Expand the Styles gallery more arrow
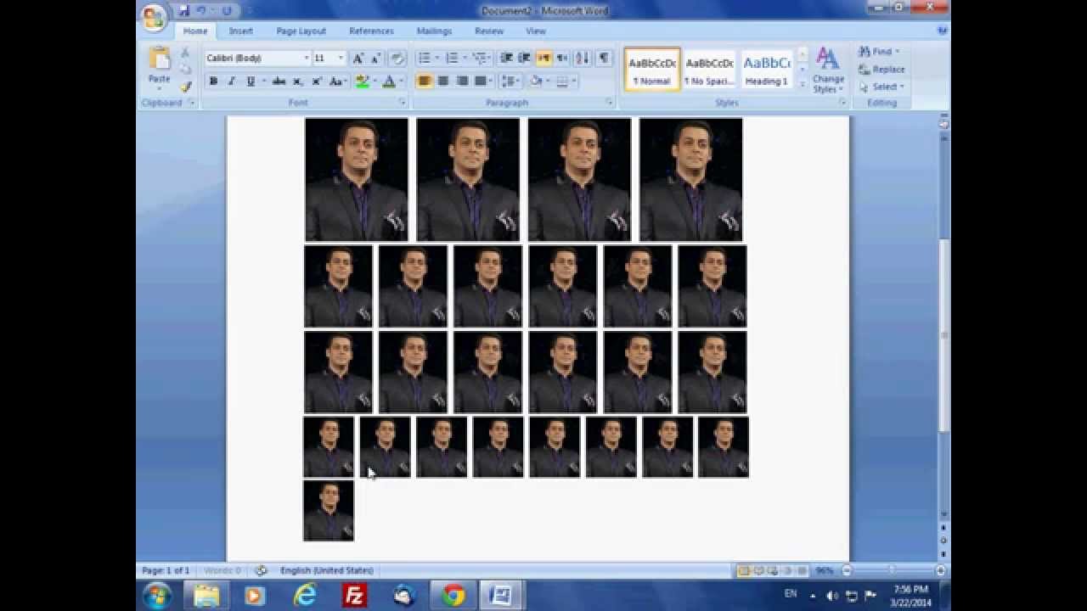The image size is (1087, 611). 803,84
